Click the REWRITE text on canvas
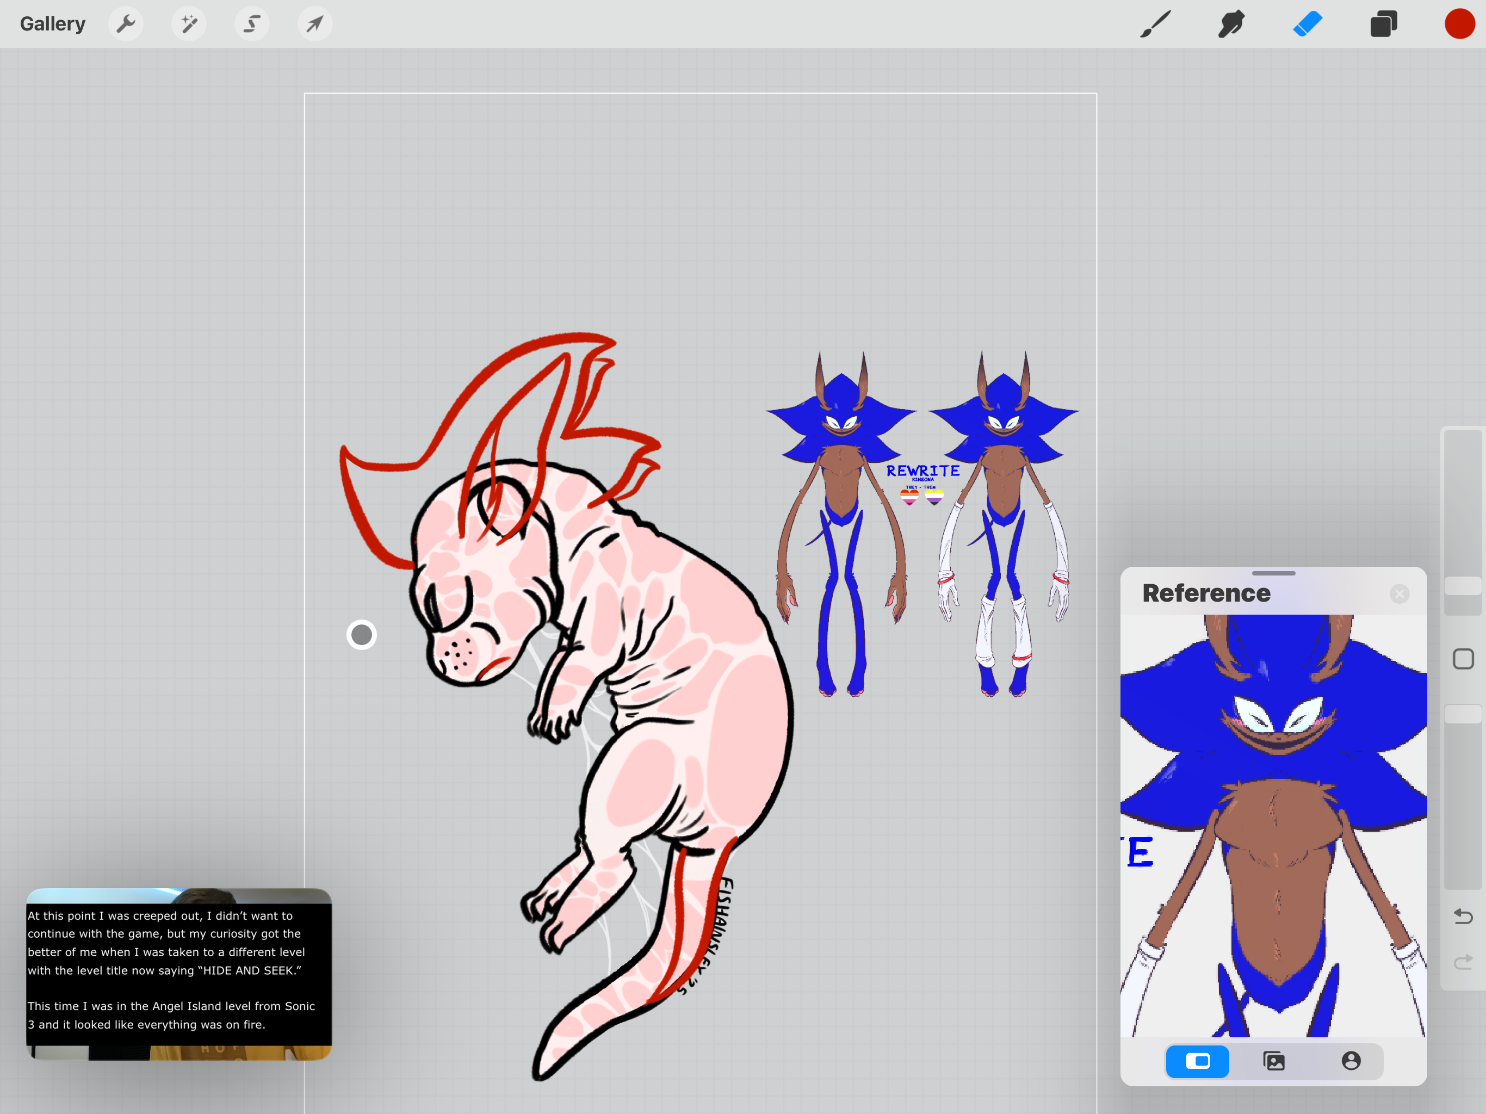This screenshot has width=1486, height=1114. tap(922, 471)
